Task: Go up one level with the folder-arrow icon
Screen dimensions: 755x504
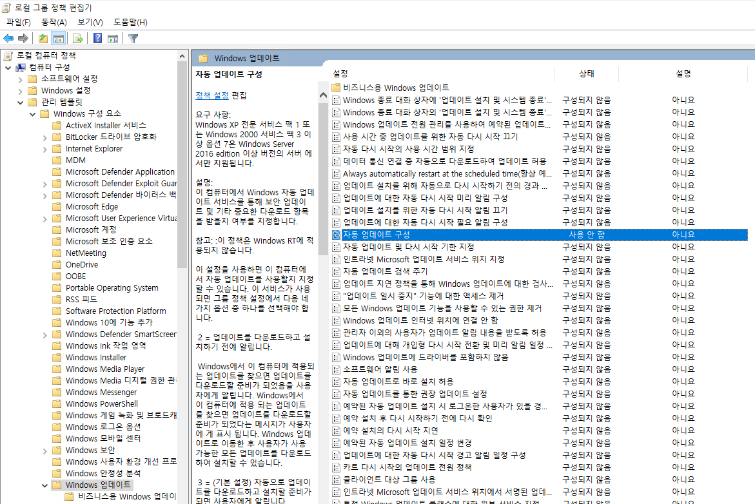Action: tap(43, 39)
